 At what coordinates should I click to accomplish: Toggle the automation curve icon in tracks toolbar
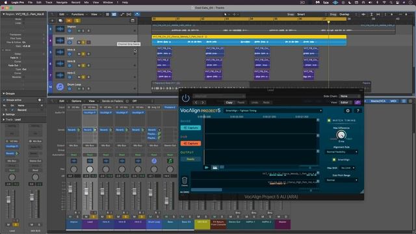(122, 14)
